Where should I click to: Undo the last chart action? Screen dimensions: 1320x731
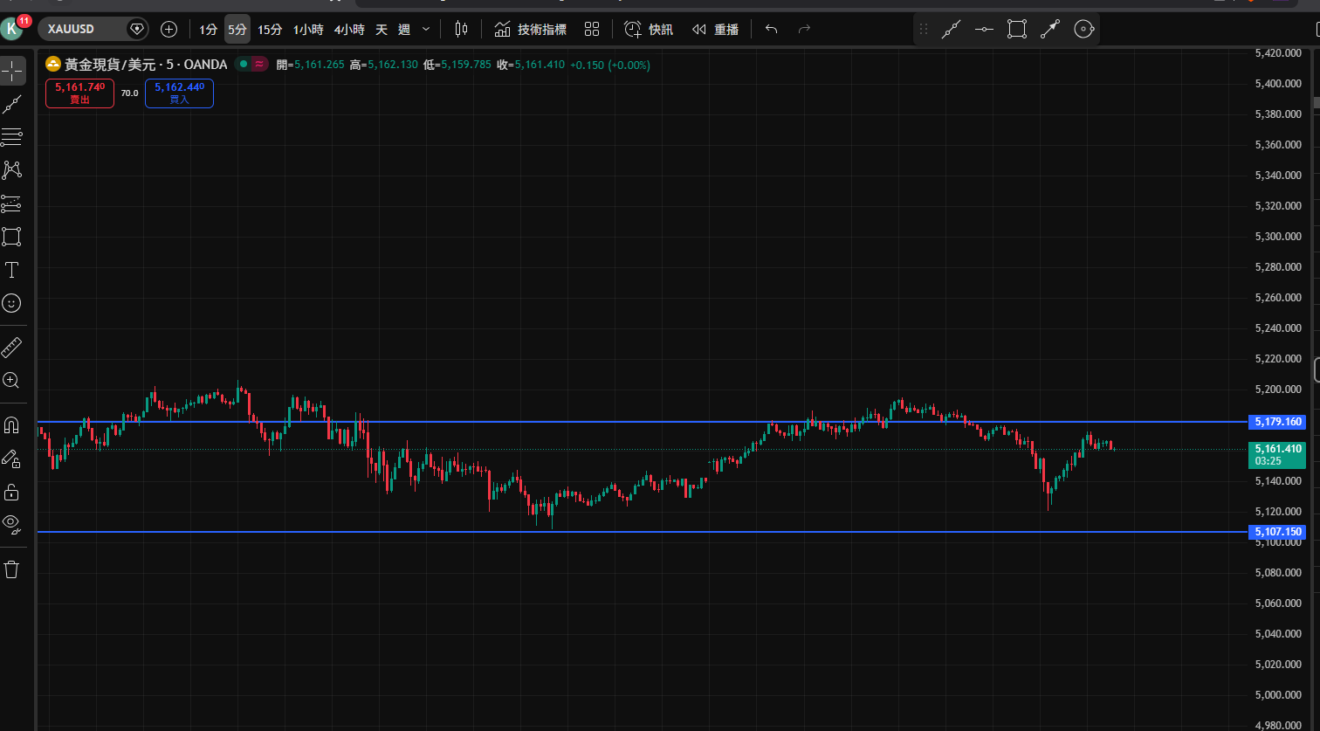(771, 30)
